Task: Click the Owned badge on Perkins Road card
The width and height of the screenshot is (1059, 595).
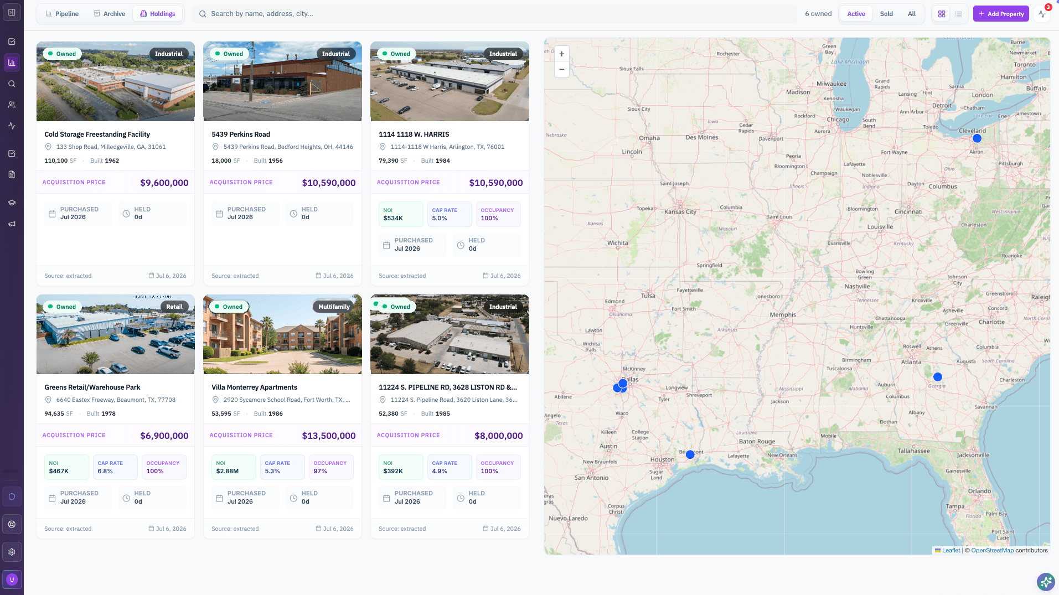Action: [229, 54]
